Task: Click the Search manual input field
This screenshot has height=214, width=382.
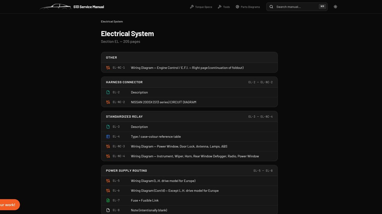Action: coord(297,7)
